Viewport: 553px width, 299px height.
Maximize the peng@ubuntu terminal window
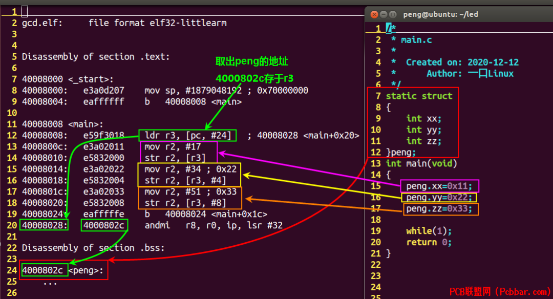point(393,14)
